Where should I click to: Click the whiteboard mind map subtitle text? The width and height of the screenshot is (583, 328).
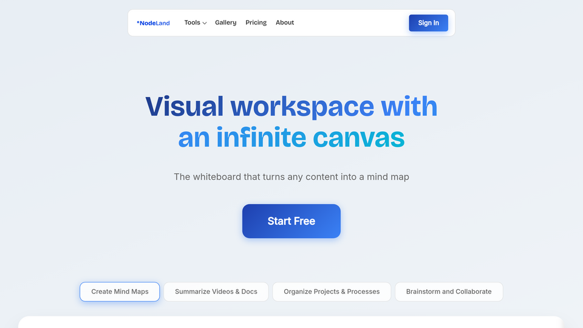pyautogui.click(x=291, y=177)
